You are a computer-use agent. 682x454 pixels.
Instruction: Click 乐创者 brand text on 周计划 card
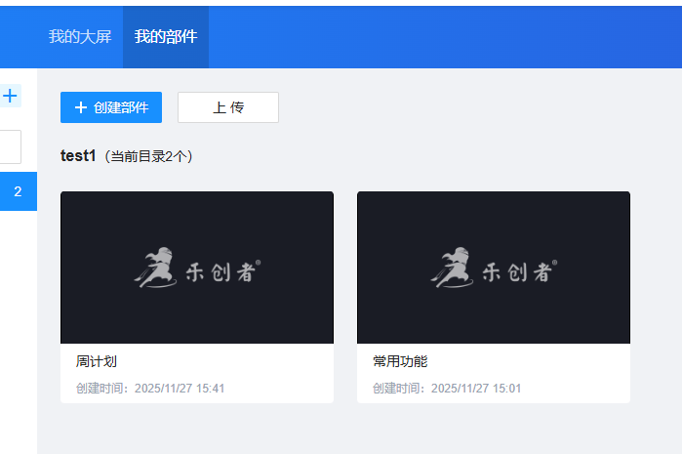point(222,273)
